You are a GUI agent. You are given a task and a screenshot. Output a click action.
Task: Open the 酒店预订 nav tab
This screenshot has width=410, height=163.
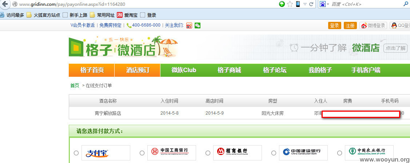(138, 70)
